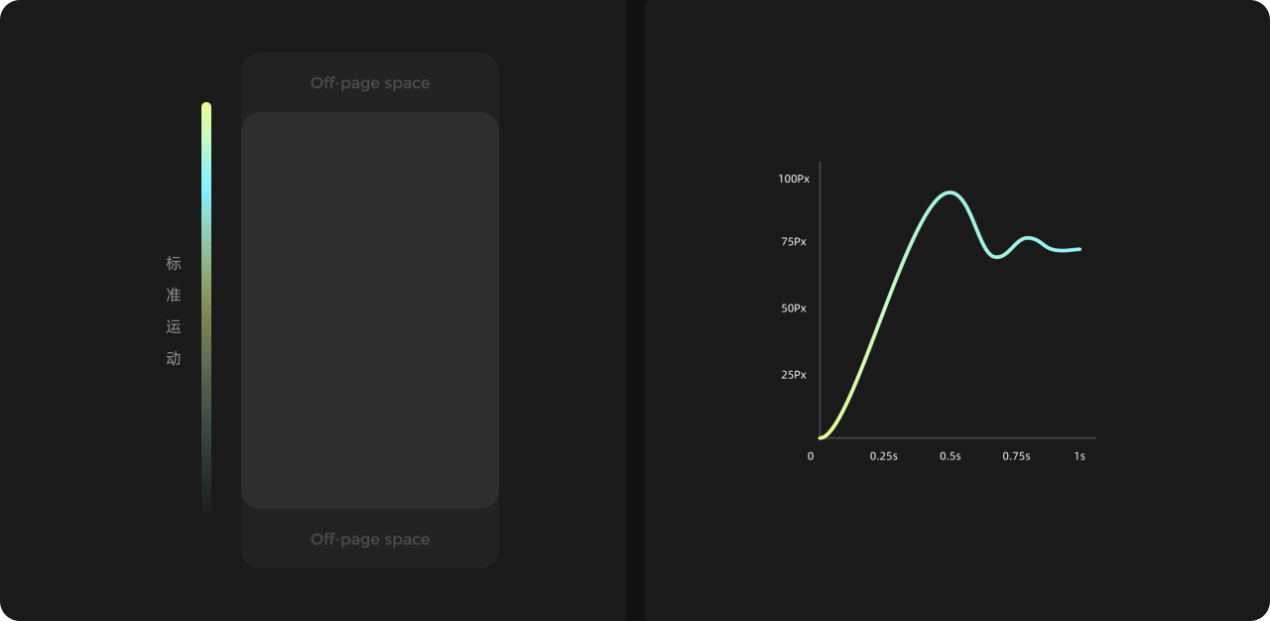This screenshot has height=621, width=1270.
Task: Click the 0.75s time axis label
Action: click(x=1016, y=456)
